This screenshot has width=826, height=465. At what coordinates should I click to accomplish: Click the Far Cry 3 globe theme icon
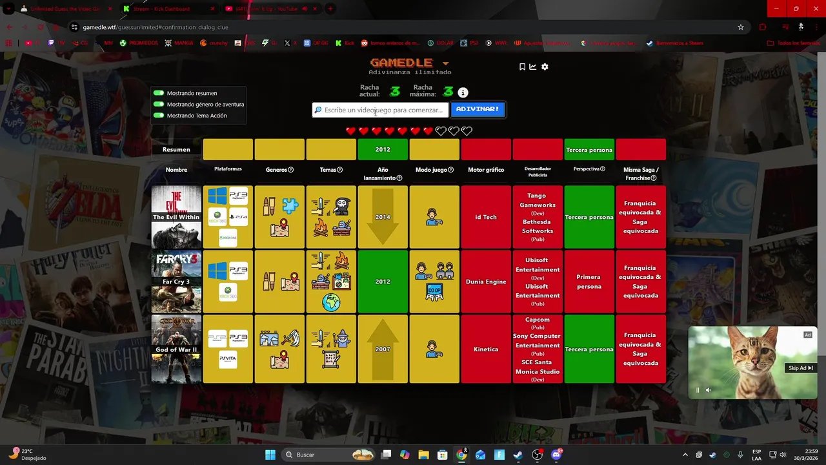click(x=331, y=302)
